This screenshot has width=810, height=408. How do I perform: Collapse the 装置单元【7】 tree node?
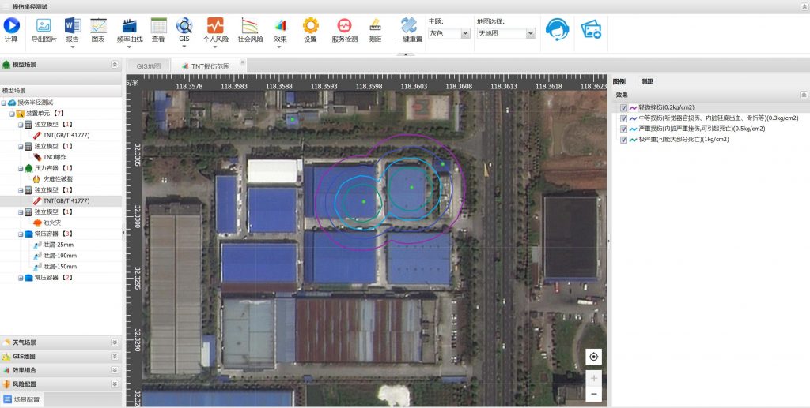click(x=12, y=114)
